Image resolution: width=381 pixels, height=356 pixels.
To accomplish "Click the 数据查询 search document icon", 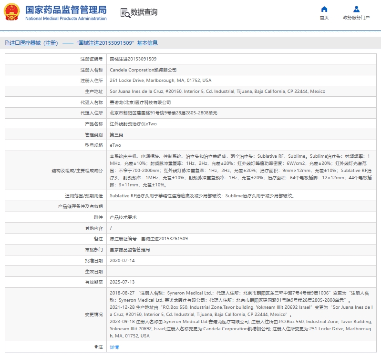I will (x=125, y=12).
